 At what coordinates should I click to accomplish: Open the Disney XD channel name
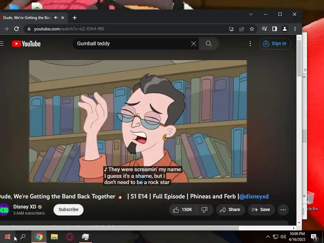(25, 207)
